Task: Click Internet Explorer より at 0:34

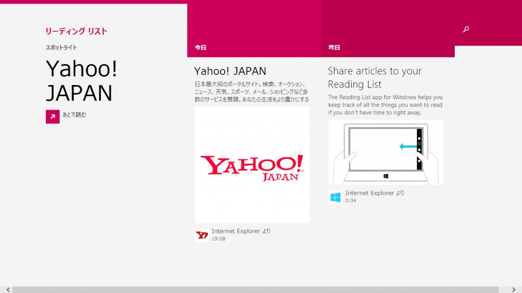Action: (x=375, y=193)
